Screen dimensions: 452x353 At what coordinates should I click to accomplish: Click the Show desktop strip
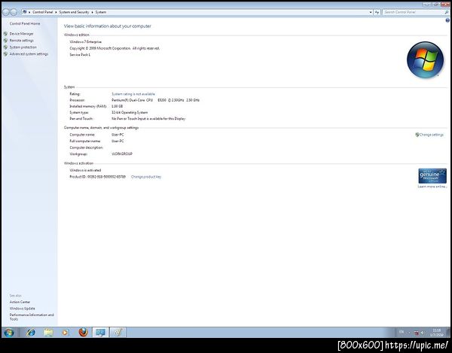coord(448,333)
